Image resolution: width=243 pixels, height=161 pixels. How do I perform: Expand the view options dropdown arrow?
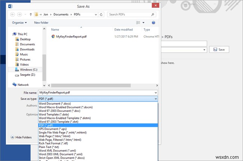pyautogui.click(x=144, y=23)
